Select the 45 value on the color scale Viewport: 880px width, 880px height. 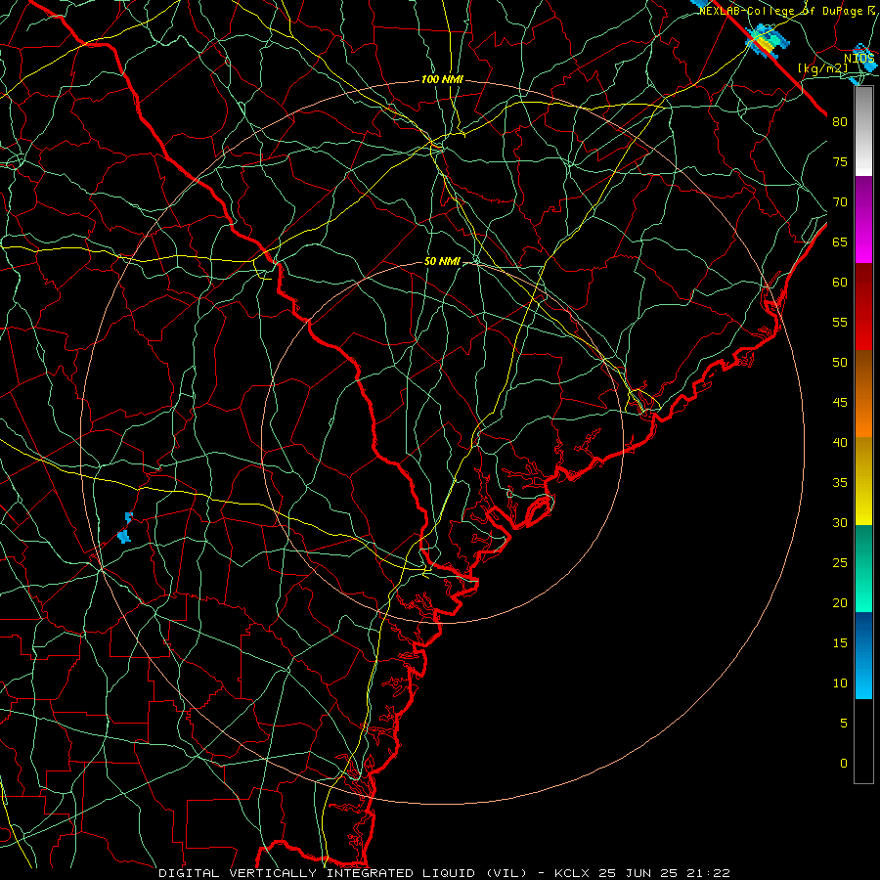tap(840, 403)
